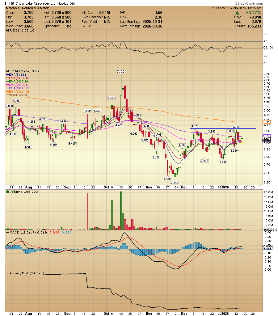Click the VWAP undef legend entry
Viewport: 278px width, 316px height.
click(x=17, y=95)
